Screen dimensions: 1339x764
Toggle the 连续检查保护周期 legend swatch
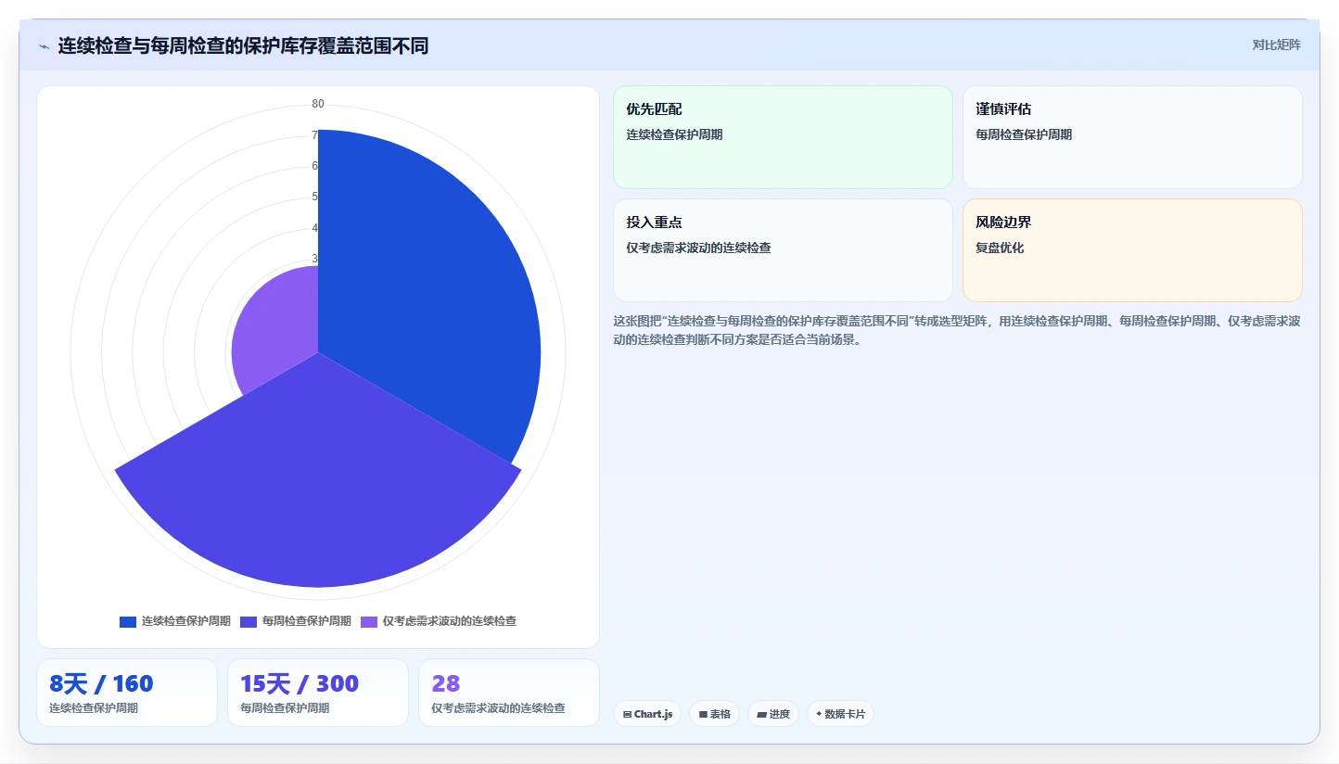(x=128, y=621)
